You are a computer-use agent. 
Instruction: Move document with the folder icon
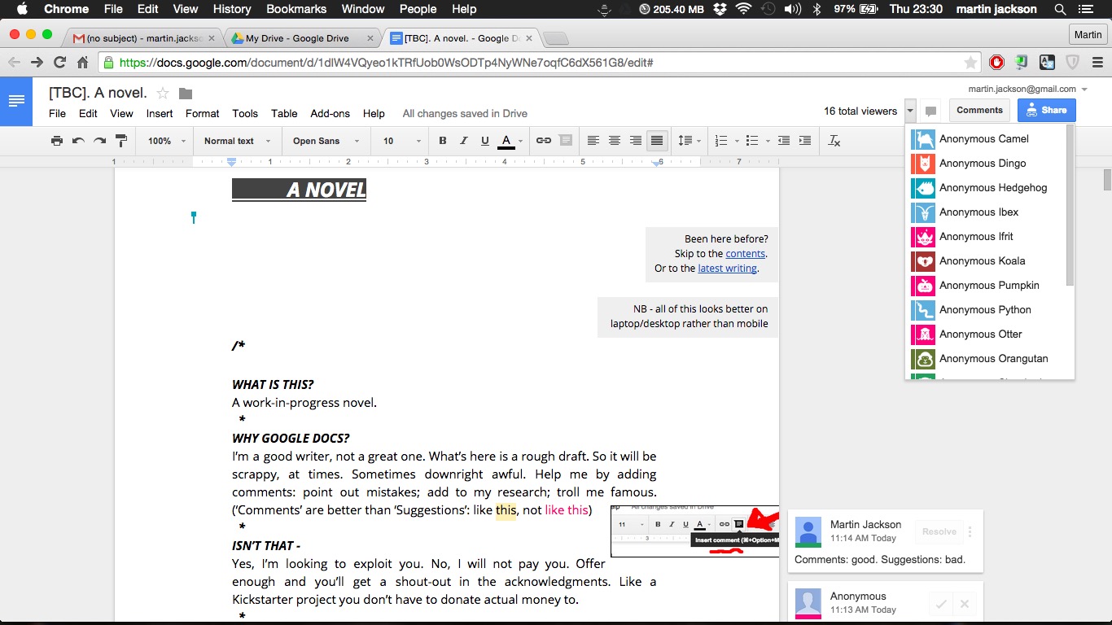186,93
